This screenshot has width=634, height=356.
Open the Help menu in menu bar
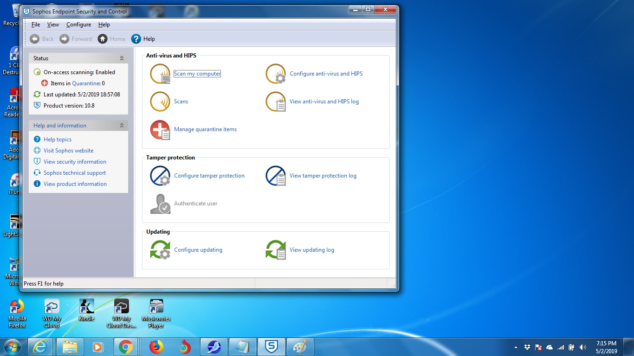coord(104,25)
